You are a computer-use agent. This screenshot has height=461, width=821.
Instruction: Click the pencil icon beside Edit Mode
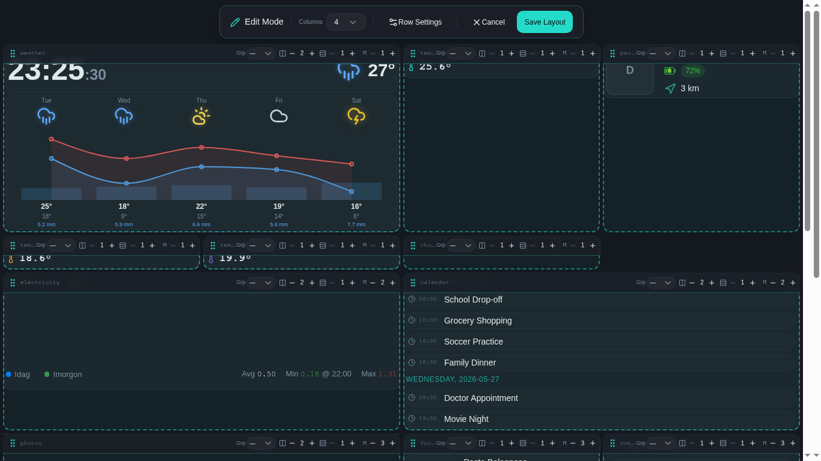click(235, 22)
